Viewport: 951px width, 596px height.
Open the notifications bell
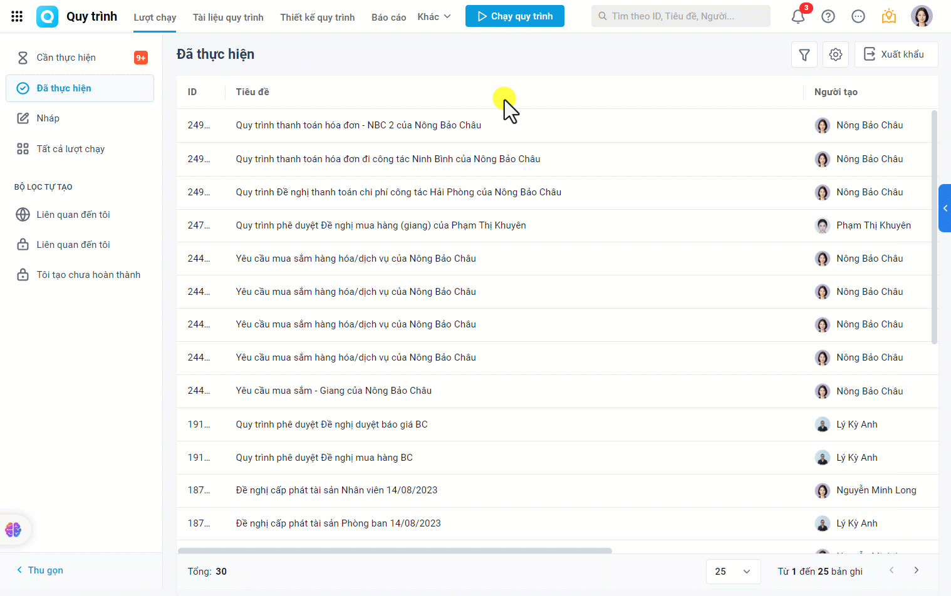tap(798, 16)
